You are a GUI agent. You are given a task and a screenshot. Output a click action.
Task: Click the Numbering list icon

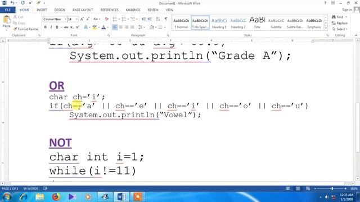point(124,19)
